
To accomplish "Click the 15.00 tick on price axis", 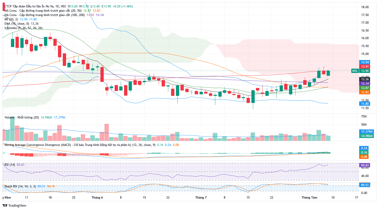I will pyautogui.click(x=365, y=54).
